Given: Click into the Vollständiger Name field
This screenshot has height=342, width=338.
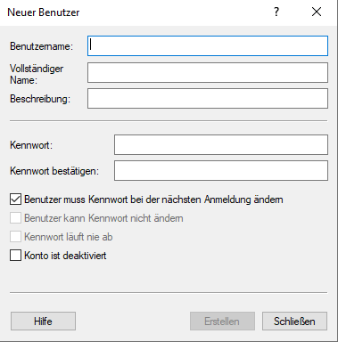Looking at the screenshot, I should pos(208,72).
